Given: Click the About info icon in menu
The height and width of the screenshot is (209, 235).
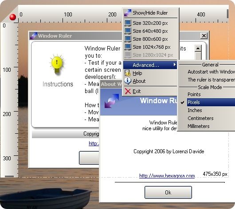Looking at the screenshot, I should [x=128, y=81].
